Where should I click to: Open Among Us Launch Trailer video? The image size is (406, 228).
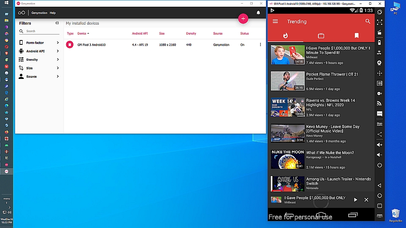tap(321, 184)
